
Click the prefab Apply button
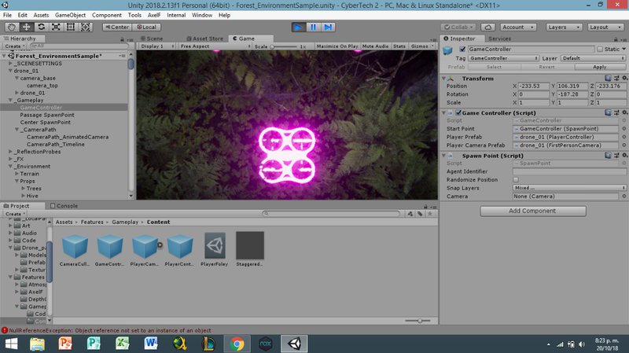[600, 67]
